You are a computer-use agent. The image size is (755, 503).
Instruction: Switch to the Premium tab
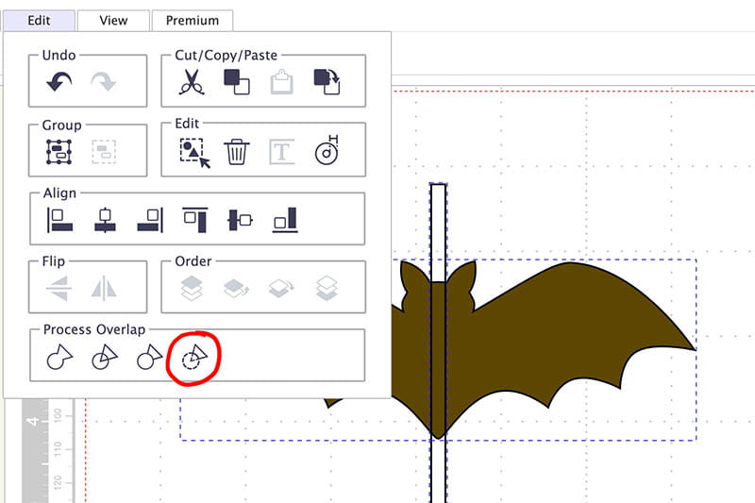pyautogui.click(x=192, y=20)
